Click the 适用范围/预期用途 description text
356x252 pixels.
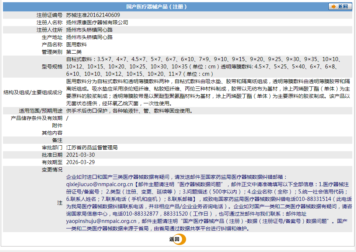coord(129,111)
